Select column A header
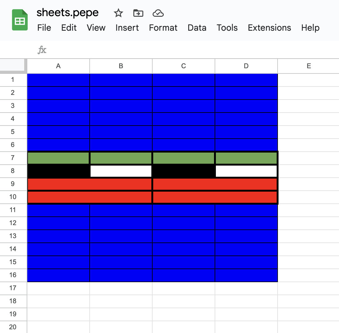The image size is (339, 333). point(58,66)
